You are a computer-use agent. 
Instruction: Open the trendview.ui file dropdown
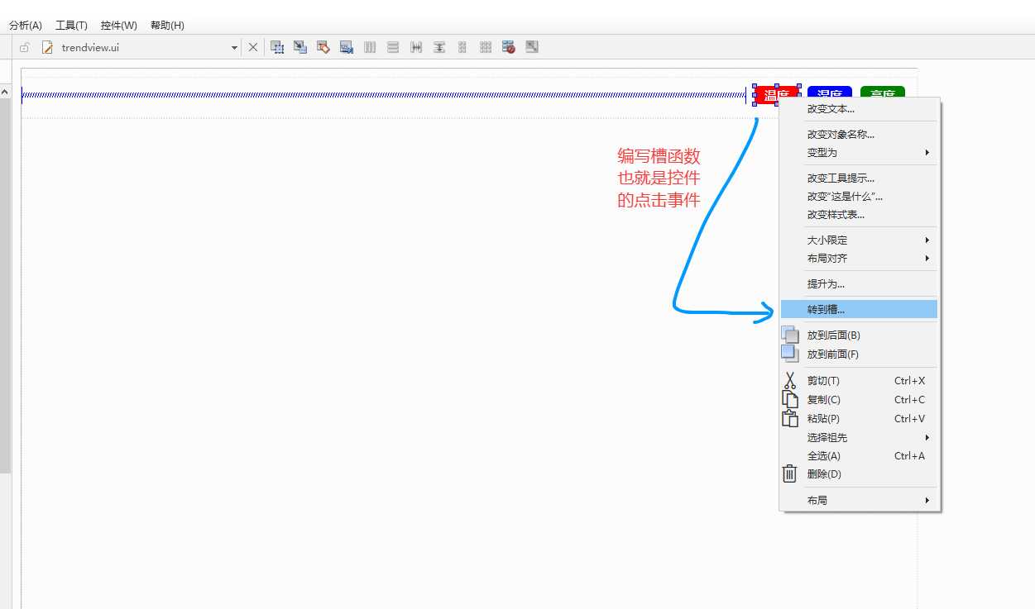(234, 48)
